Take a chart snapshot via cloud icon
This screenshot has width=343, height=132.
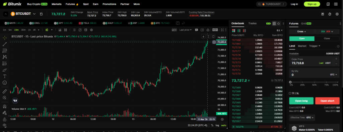tap(208, 30)
